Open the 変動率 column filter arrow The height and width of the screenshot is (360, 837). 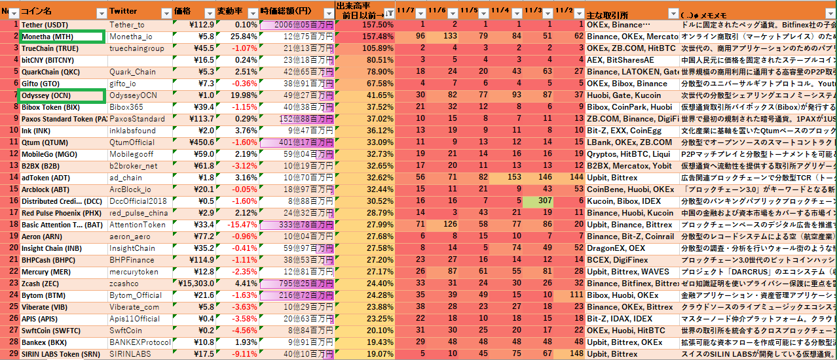click(x=251, y=12)
